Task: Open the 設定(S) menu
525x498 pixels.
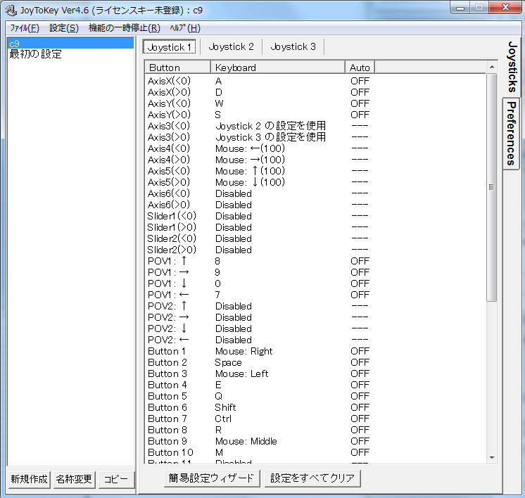Action: point(64,28)
